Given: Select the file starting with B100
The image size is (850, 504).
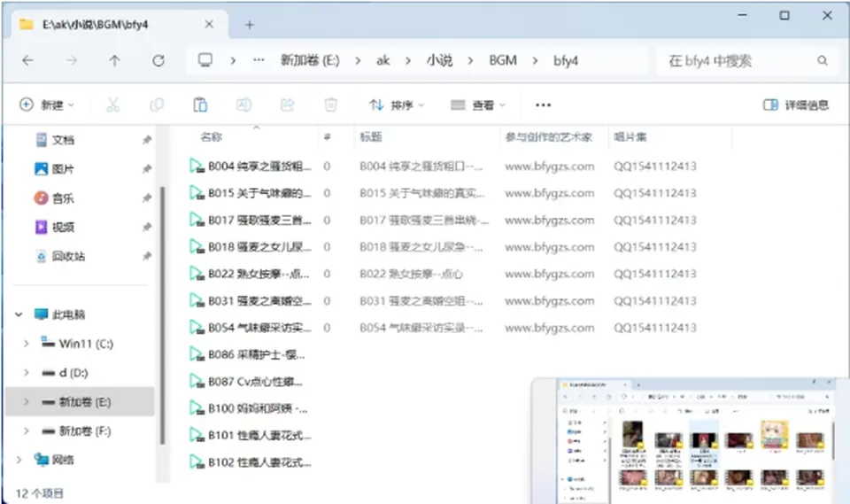Looking at the screenshot, I should 258,408.
